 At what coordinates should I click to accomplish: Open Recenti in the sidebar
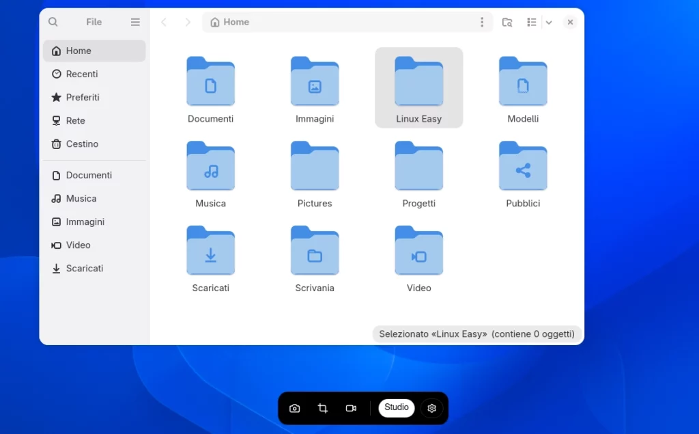click(x=94, y=74)
